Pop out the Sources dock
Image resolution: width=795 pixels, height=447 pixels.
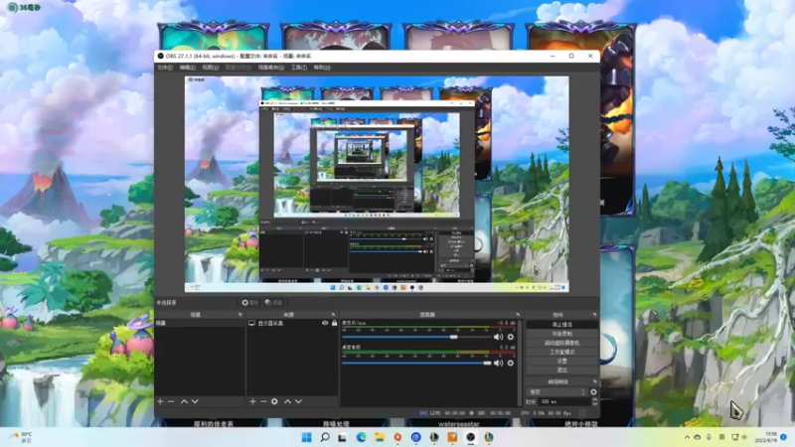coord(333,315)
